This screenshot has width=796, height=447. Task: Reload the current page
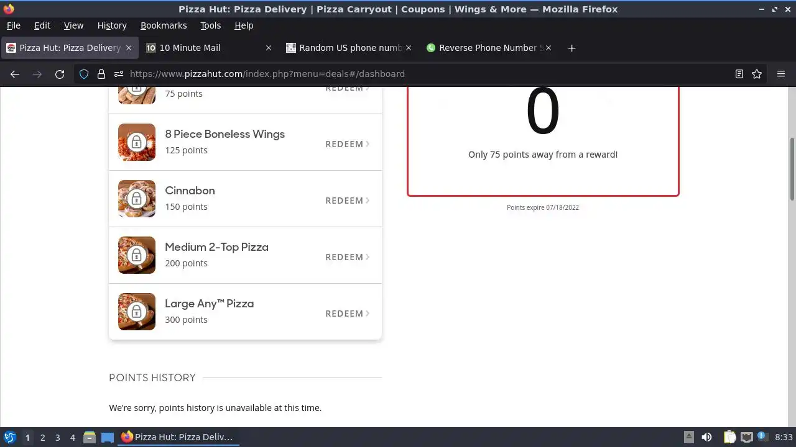pyautogui.click(x=60, y=74)
